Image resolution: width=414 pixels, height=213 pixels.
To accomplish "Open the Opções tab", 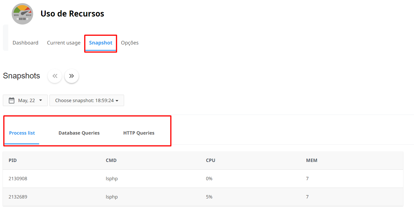I will click(130, 43).
